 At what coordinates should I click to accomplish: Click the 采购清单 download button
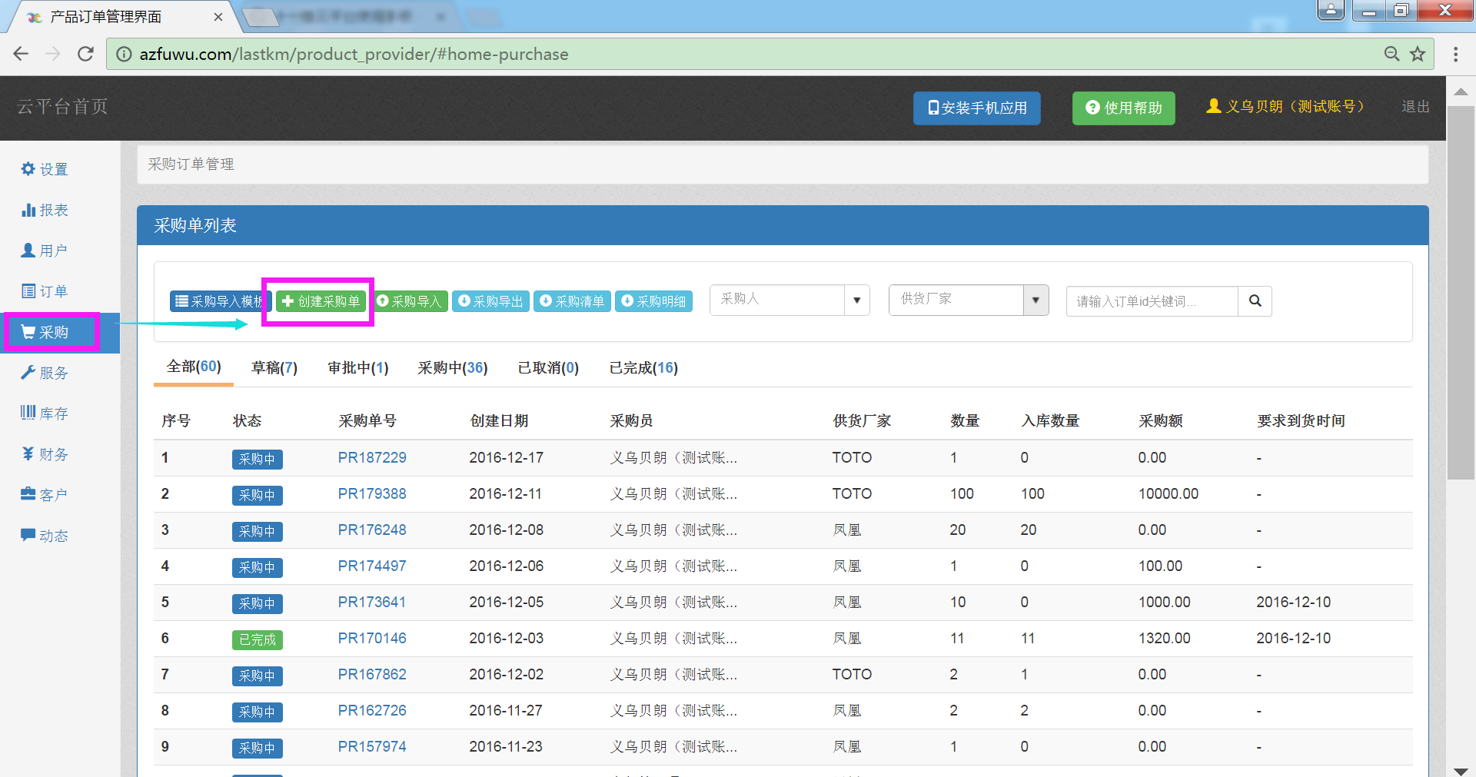click(572, 301)
